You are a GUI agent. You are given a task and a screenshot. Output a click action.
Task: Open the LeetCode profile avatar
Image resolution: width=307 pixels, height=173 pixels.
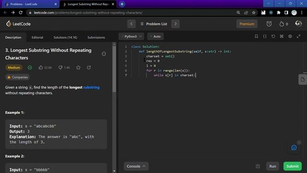coord(298,24)
